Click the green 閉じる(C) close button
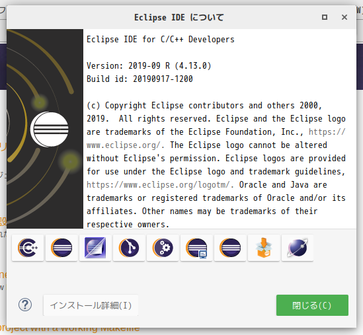This screenshot has height=335, width=363. pos(312,305)
